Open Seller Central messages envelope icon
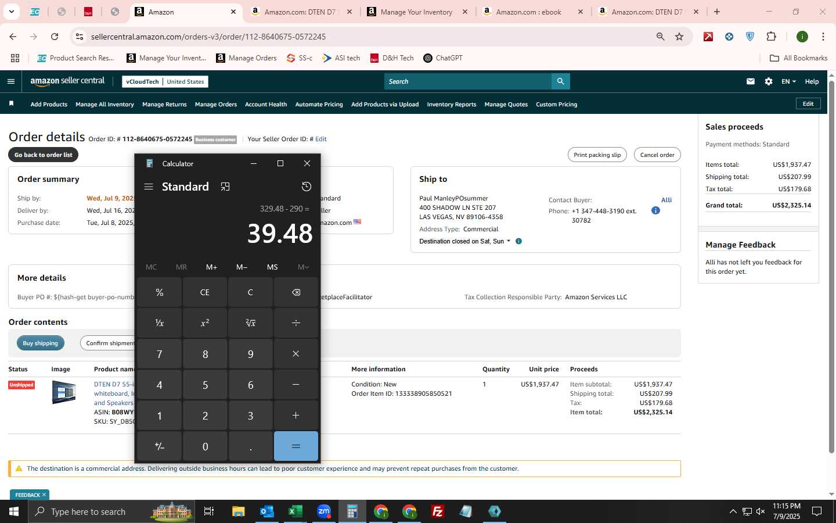The width and height of the screenshot is (836, 523). pyautogui.click(x=751, y=81)
